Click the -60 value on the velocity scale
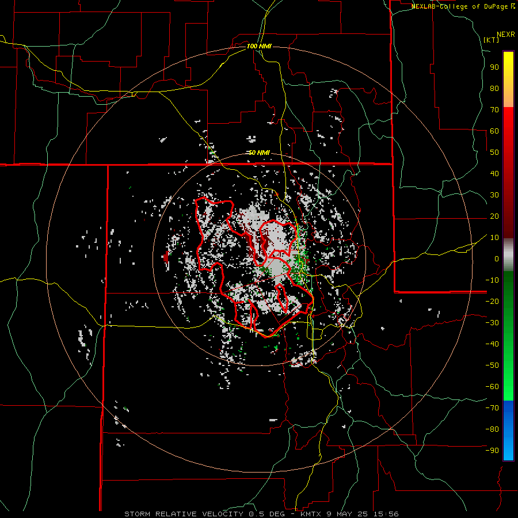Viewport: 518px width, 518px height. pyautogui.click(x=492, y=387)
